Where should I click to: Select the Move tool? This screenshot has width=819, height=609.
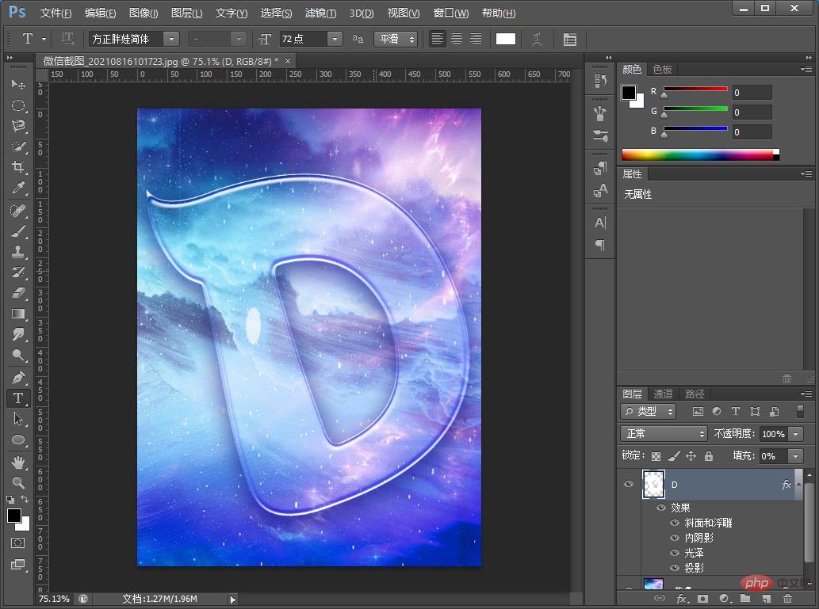(x=18, y=84)
